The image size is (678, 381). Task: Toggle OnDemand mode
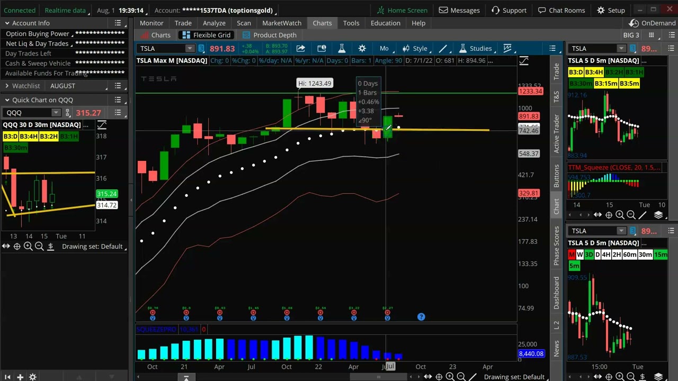click(653, 23)
